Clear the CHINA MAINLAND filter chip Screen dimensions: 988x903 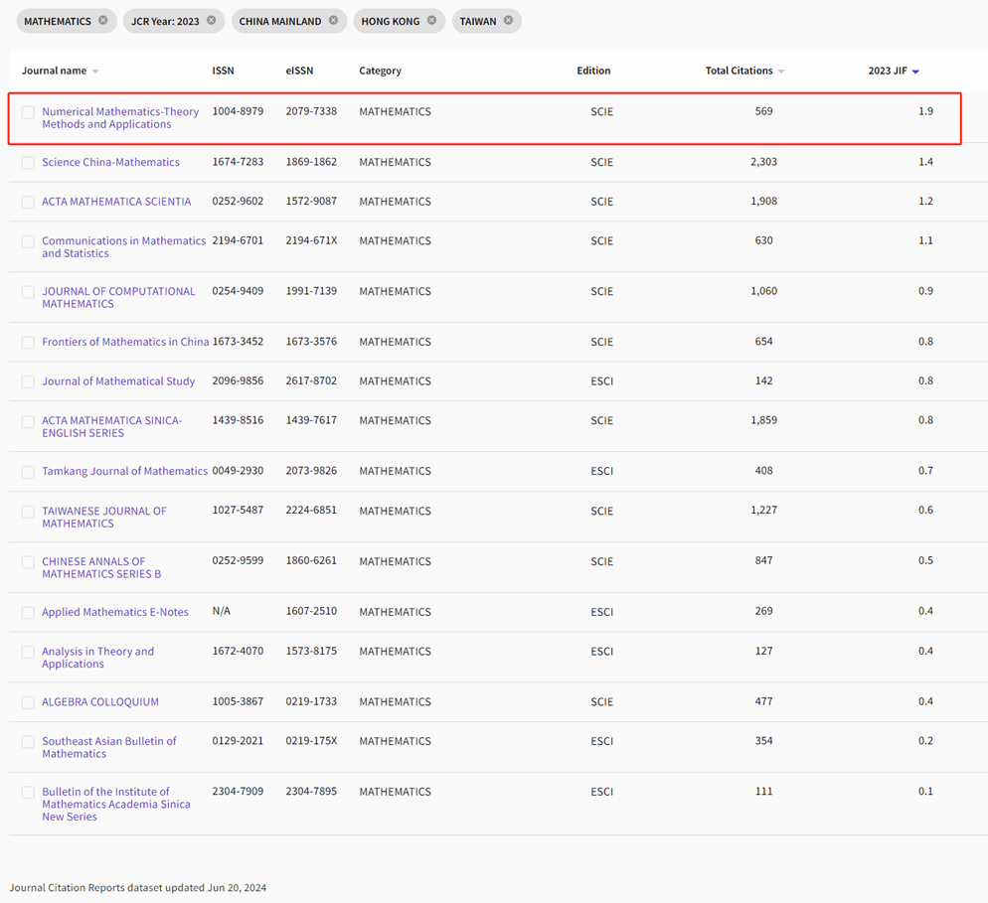[333, 21]
